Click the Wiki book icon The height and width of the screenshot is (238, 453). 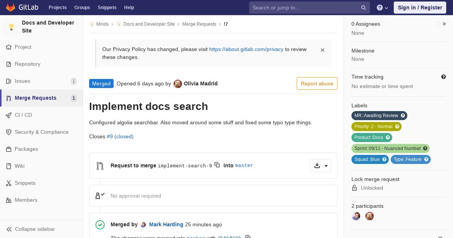tap(9, 166)
